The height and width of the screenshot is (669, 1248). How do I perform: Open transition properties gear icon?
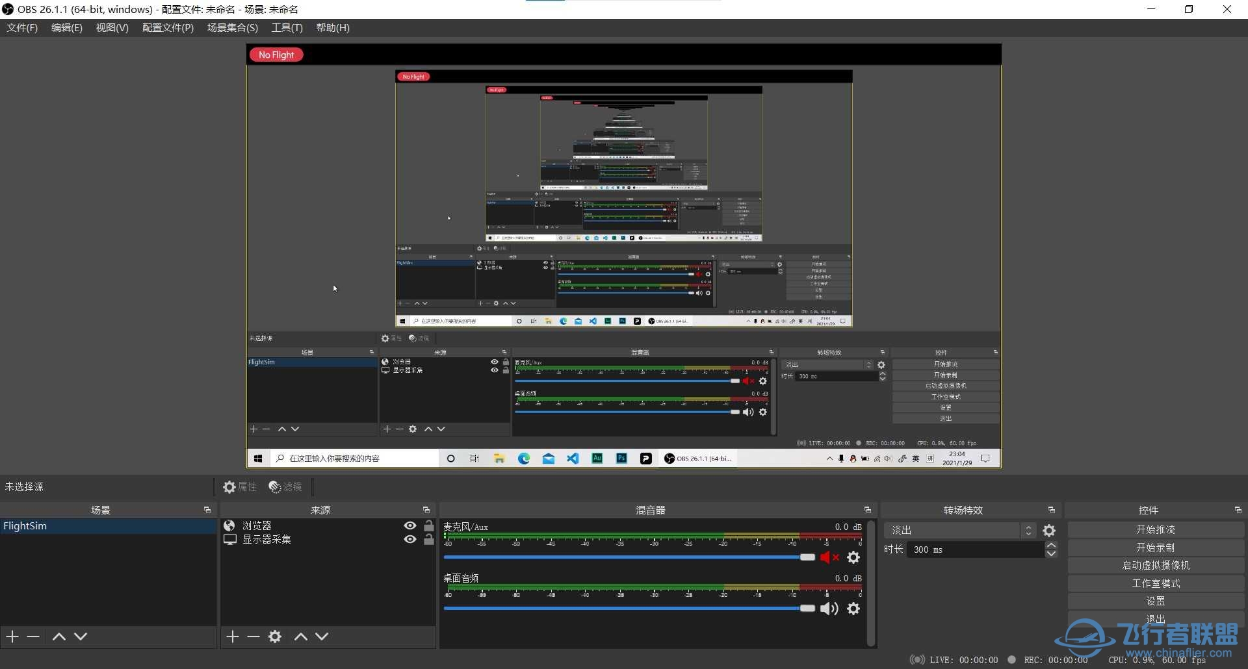(x=1049, y=531)
